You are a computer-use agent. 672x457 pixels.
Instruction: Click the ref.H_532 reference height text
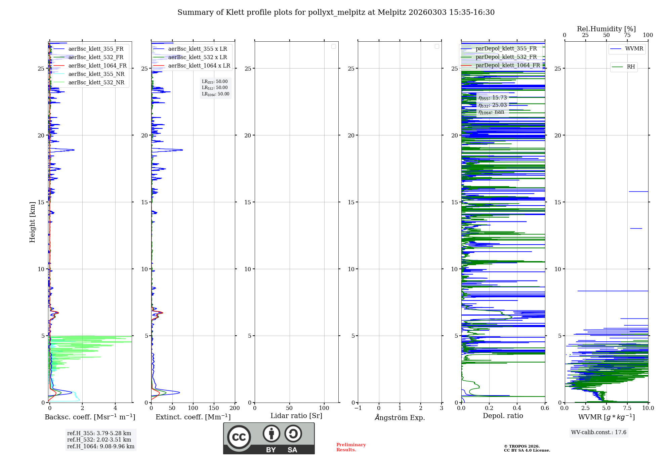coord(99,440)
